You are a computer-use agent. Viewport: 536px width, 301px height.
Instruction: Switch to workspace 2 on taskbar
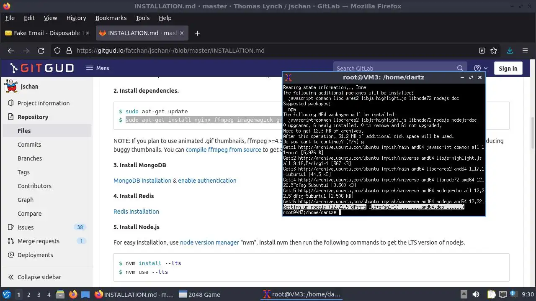[28, 294]
